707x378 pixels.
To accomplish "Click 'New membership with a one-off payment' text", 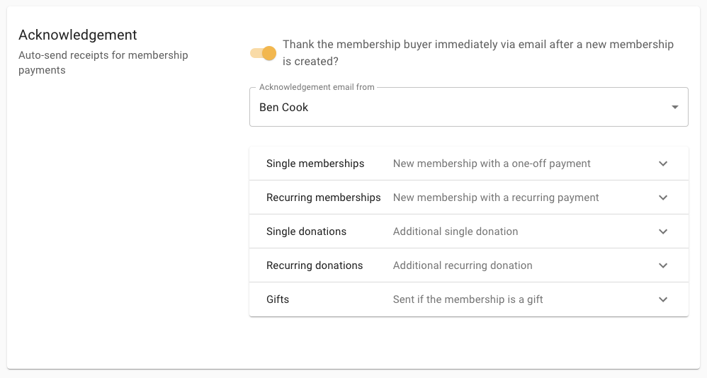I will click(492, 164).
